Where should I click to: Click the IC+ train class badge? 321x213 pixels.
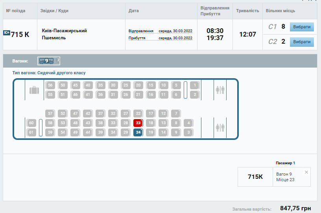tap(6, 33)
